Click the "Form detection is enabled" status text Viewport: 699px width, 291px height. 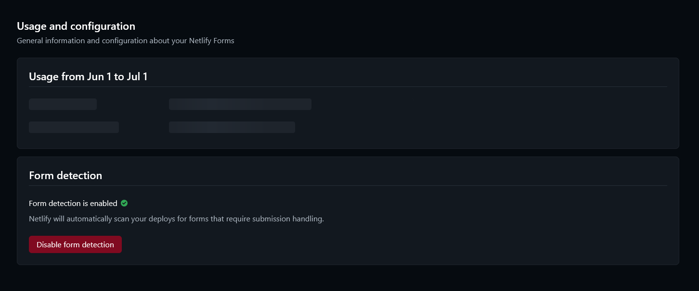point(73,203)
